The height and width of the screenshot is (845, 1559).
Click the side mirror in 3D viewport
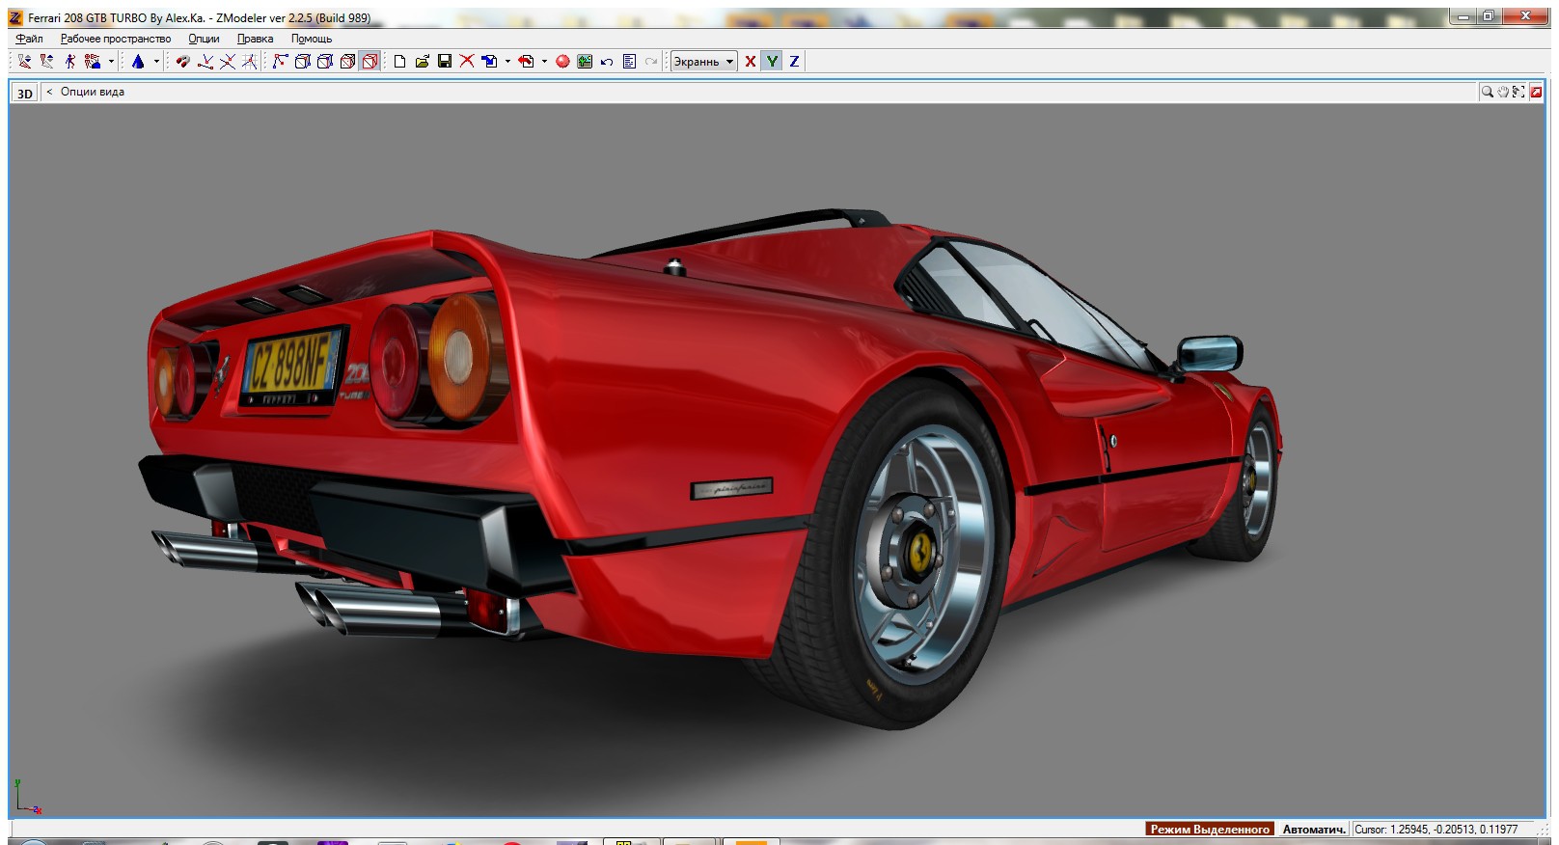[1209, 354]
